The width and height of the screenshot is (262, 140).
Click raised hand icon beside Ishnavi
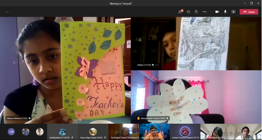(x=139, y=118)
